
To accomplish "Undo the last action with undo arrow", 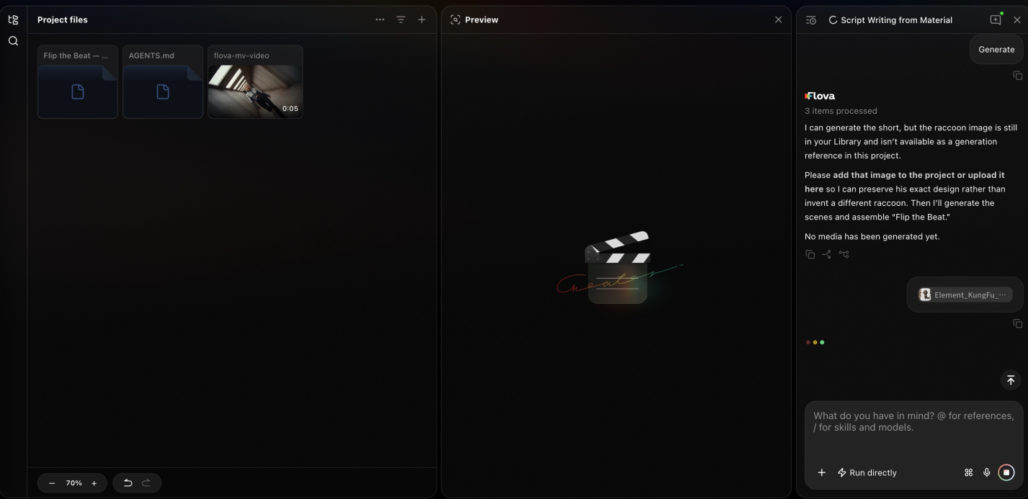I will pyautogui.click(x=128, y=483).
